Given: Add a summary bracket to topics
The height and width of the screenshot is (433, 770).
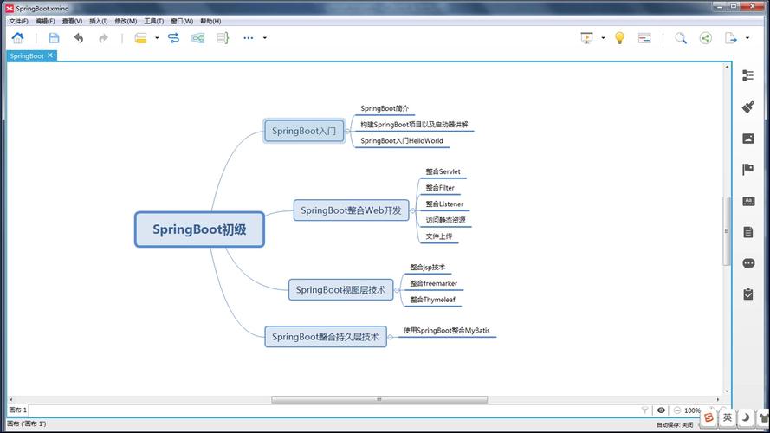Looking at the screenshot, I should coord(223,38).
